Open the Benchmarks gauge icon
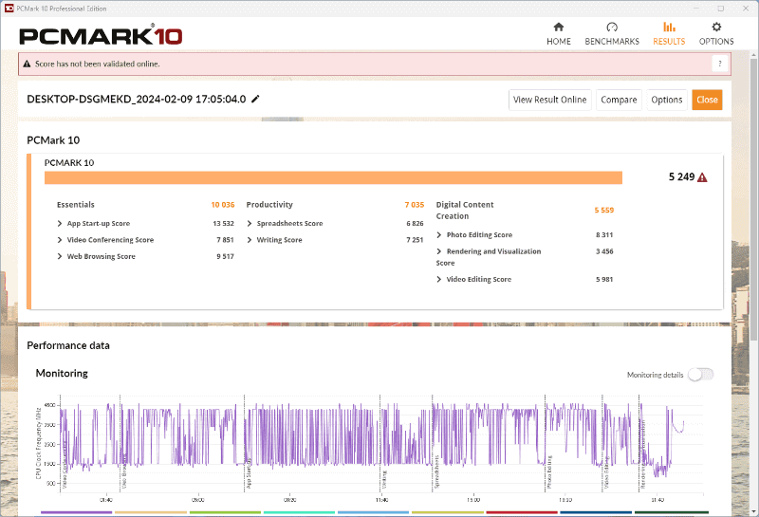759x517 pixels. (x=612, y=28)
